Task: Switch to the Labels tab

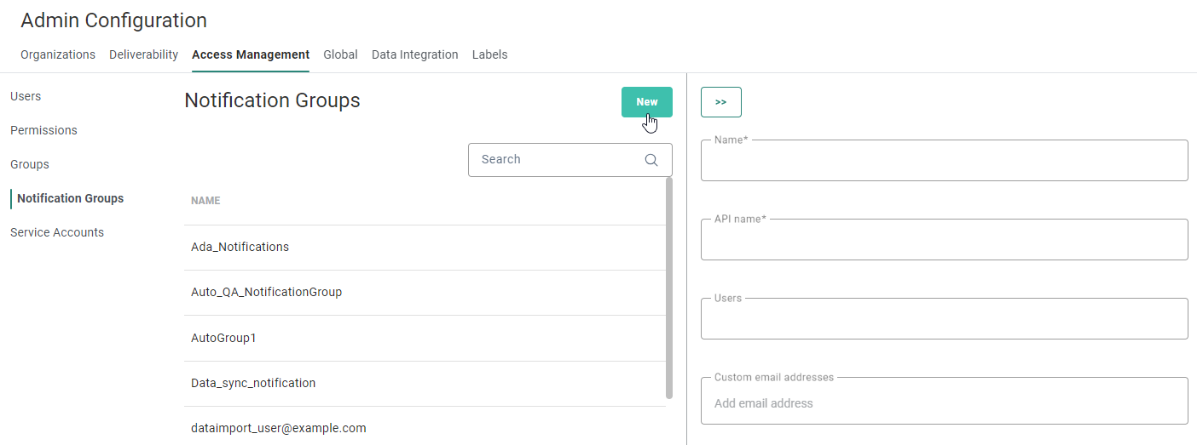Action: pyautogui.click(x=489, y=54)
